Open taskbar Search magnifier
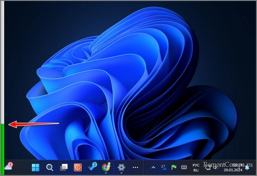 (49, 167)
